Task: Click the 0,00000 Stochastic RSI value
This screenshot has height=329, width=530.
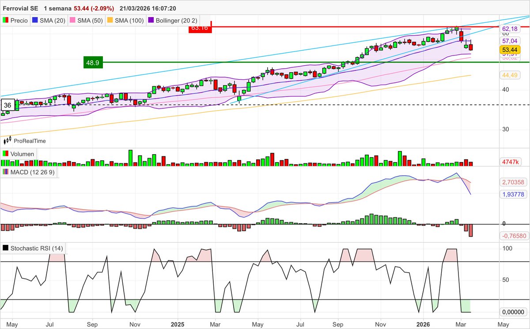Action: tap(513, 312)
